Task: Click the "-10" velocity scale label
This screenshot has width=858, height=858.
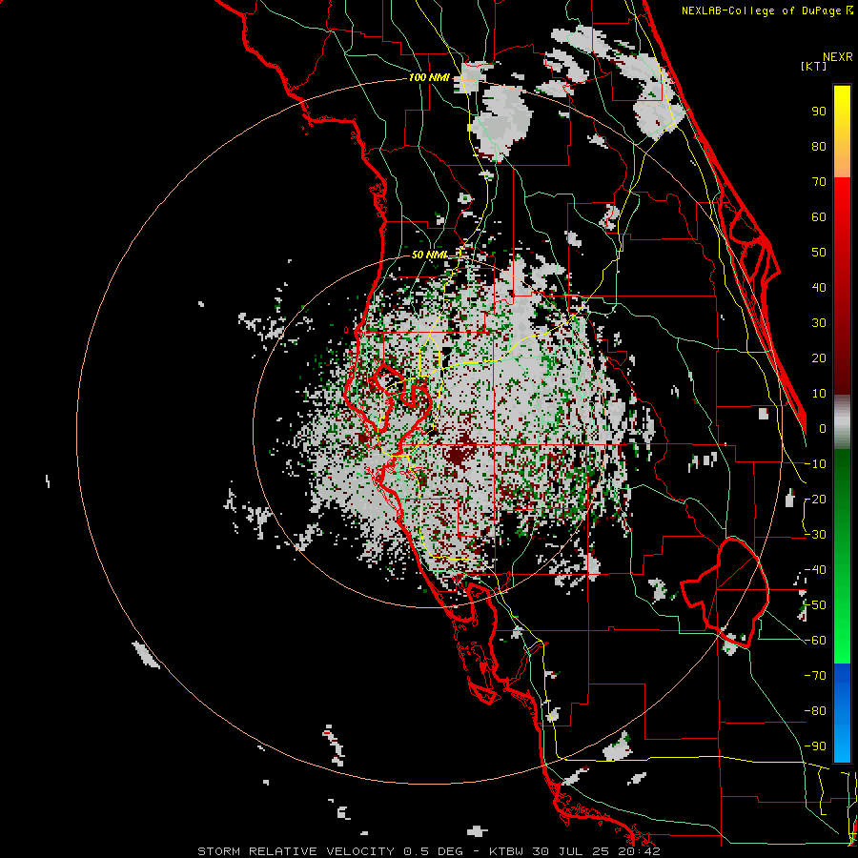Action: click(x=815, y=464)
